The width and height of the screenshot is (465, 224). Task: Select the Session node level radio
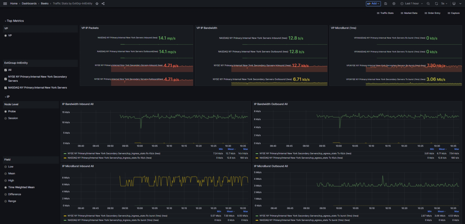click(6, 118)
